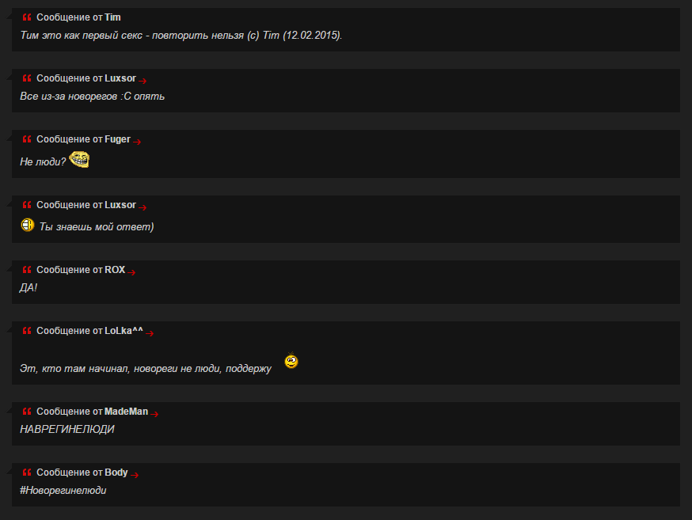
Task: Click the НАВРЕГИНЕЛЮДИ quote text
Action: click(67, 429)
